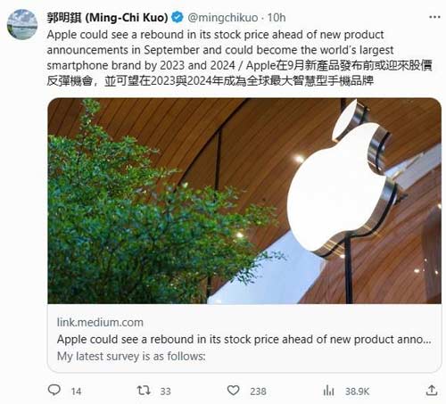The height and width of the screenshot is (404, 446).
Task: Click the repost count 33
Action: pos(166,392)
